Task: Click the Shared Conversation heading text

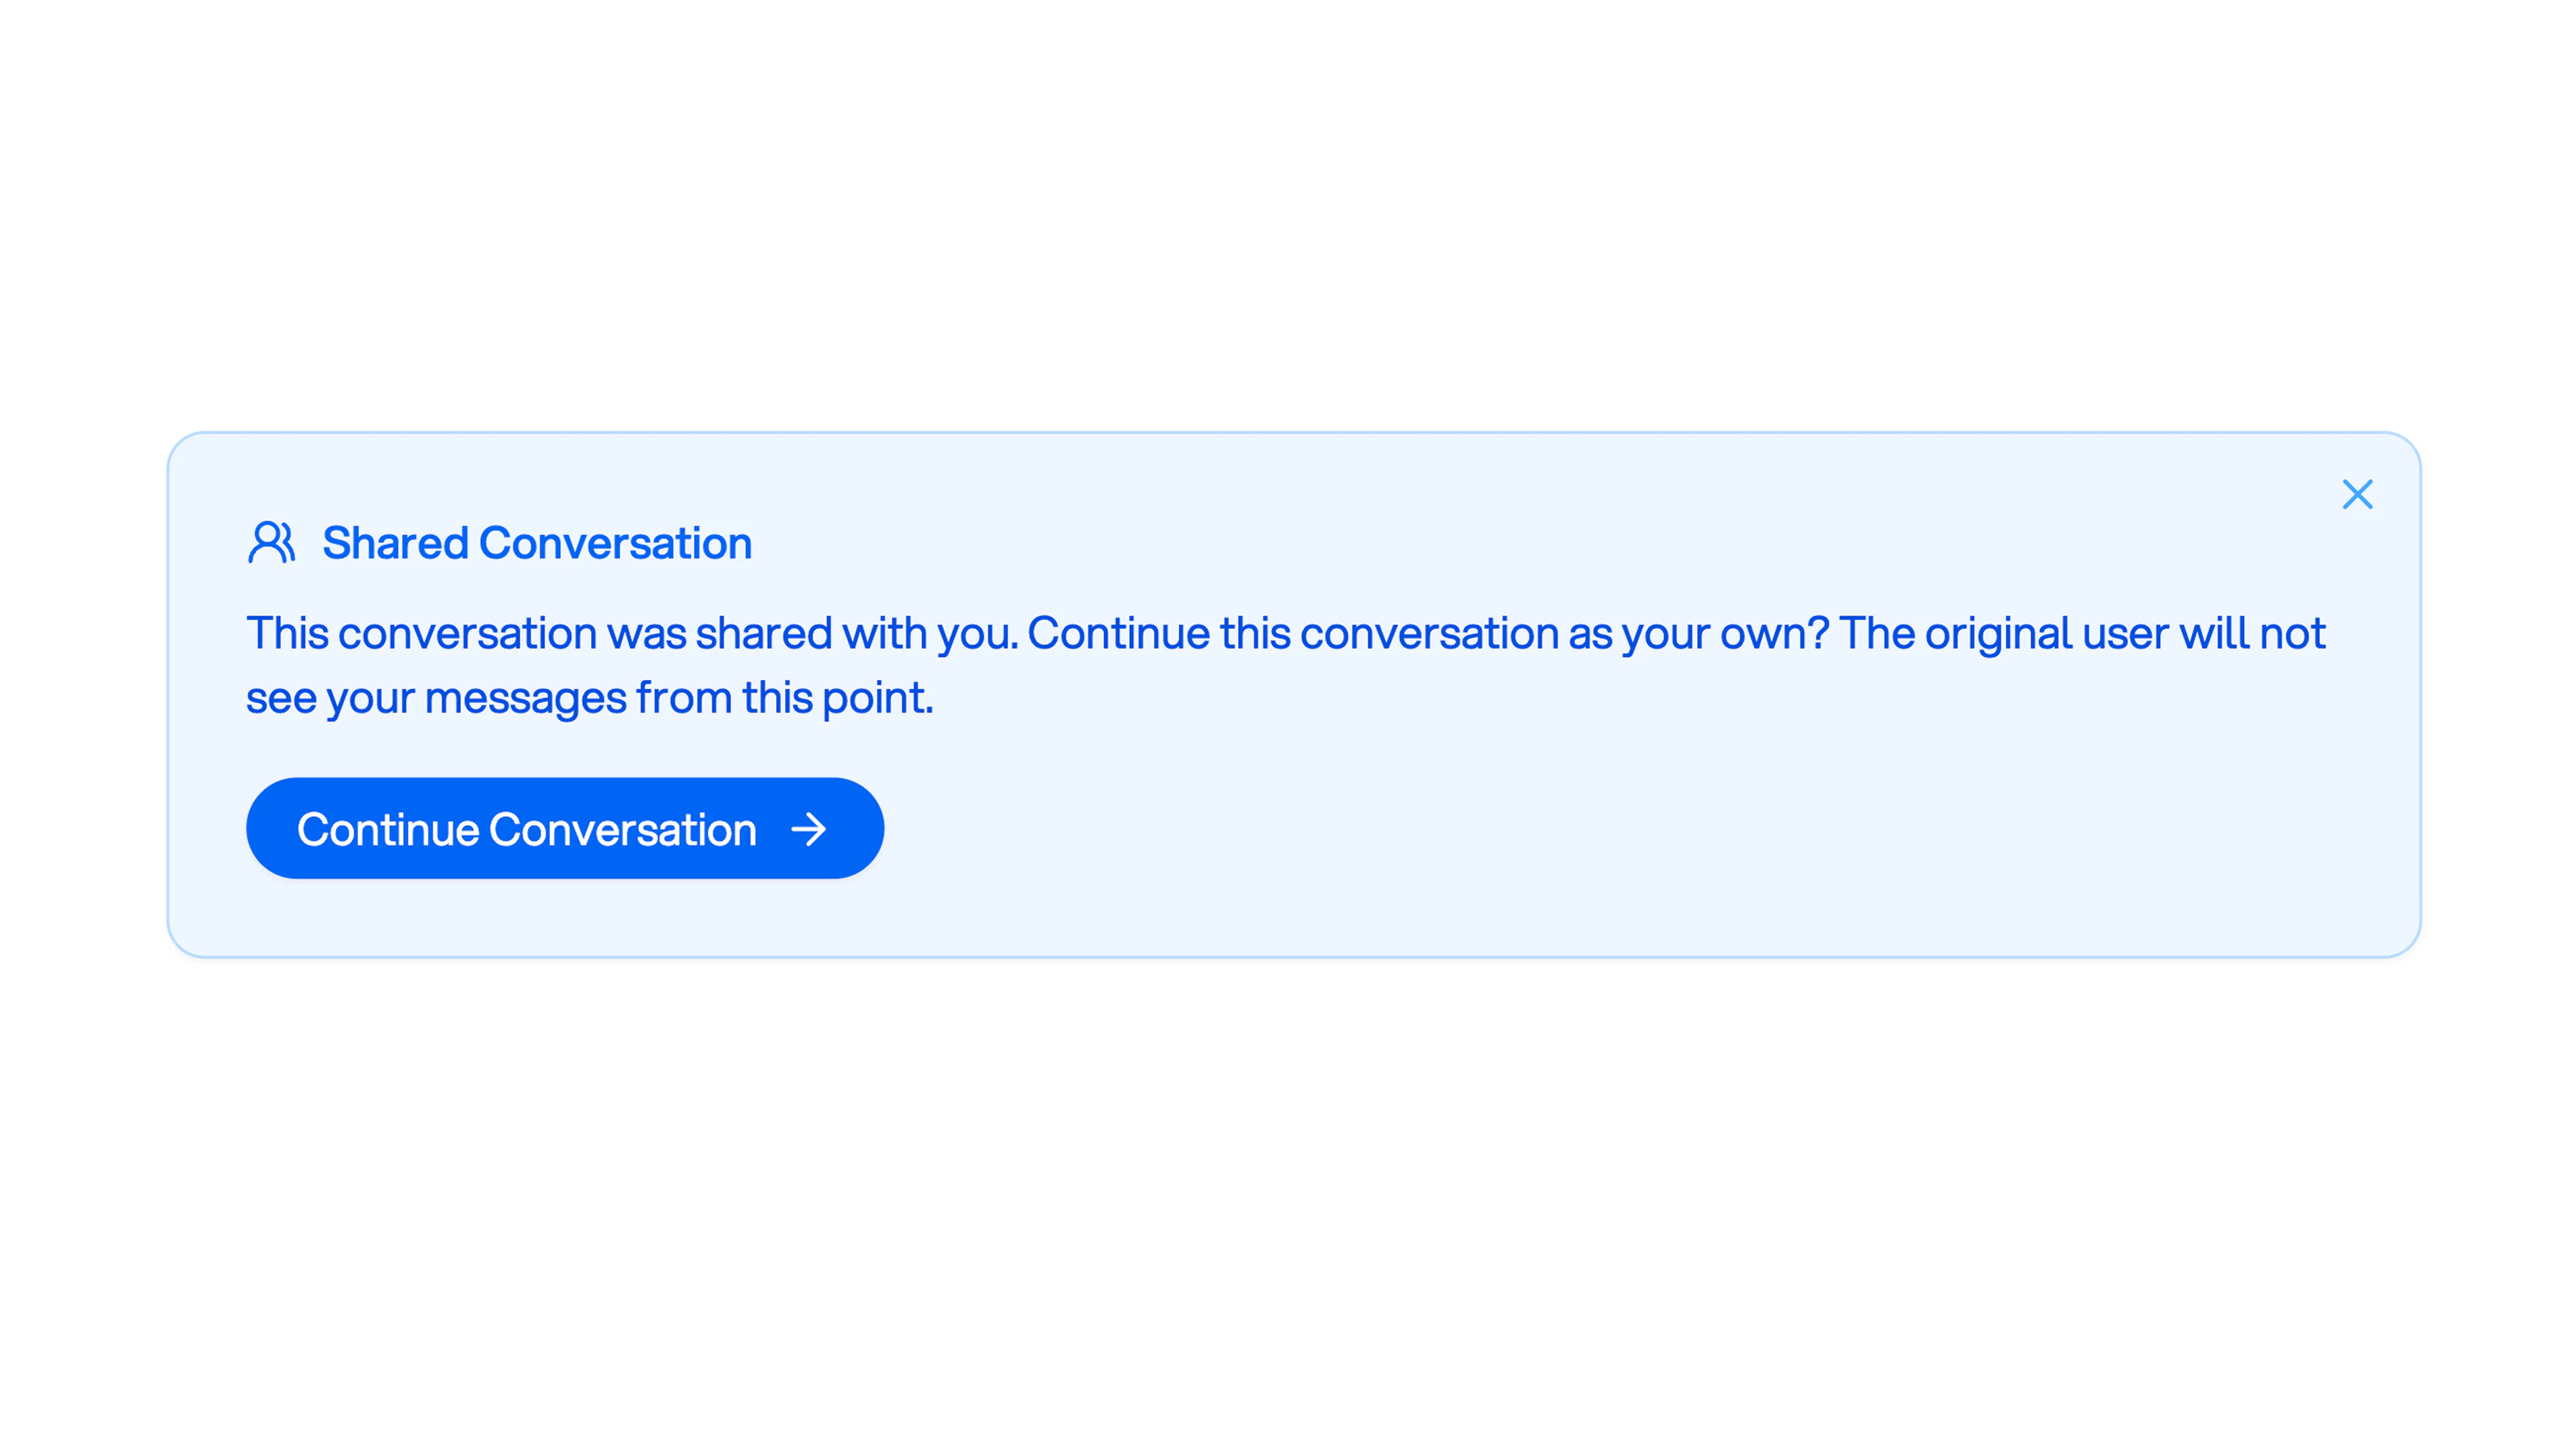Action: pyautogui.click(x=537, y=542)
